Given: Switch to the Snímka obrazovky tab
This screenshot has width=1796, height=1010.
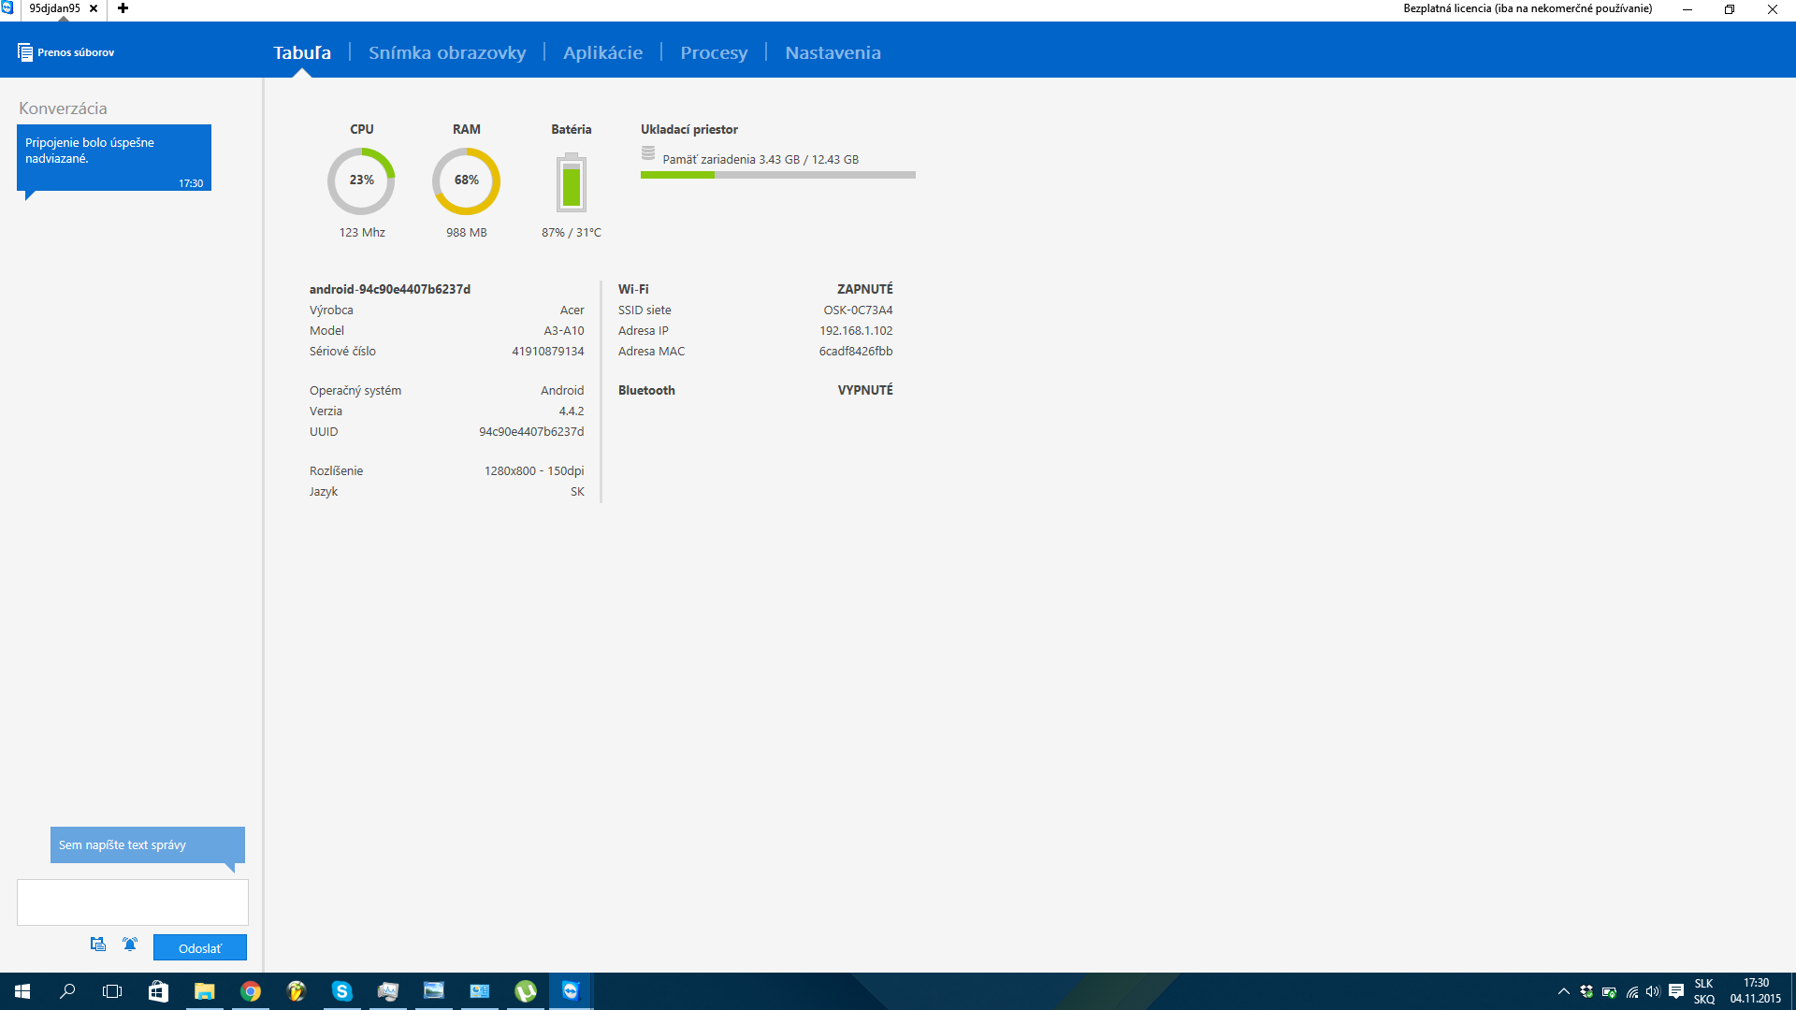Looking at the screenshot, I should tap(447, 52).
